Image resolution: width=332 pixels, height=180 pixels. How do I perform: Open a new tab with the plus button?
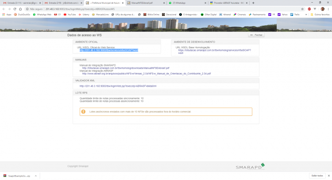[253, 3]
